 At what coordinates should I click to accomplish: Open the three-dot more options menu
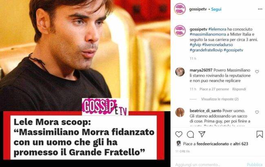(x=260, y=9)
